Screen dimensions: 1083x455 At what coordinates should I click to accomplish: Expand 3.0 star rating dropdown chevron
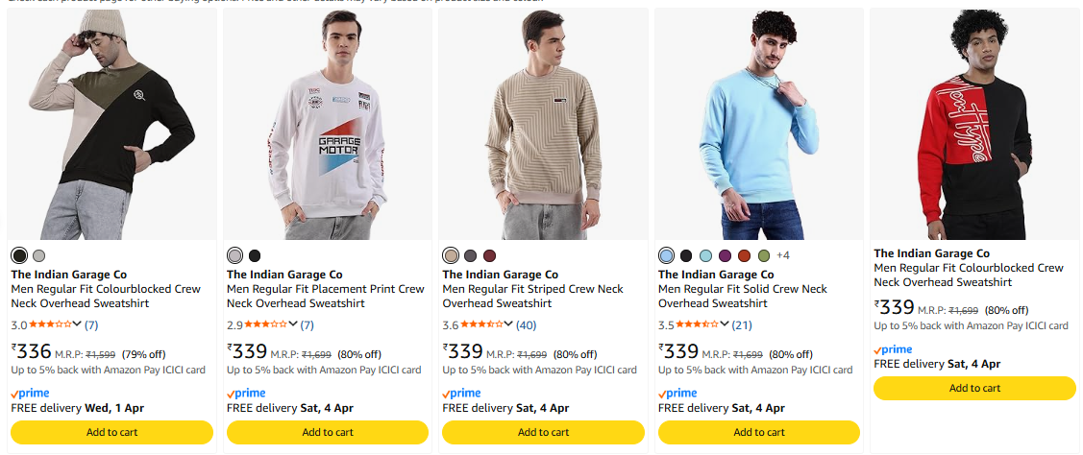click(78, 324)
